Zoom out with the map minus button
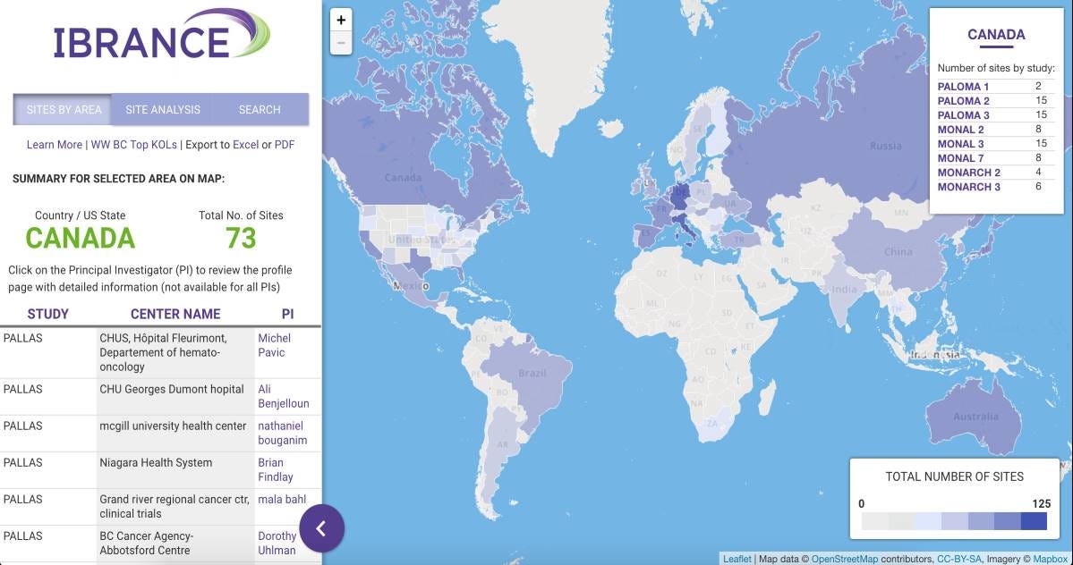Screen dimensions: 1073x565 coord(341,43)
